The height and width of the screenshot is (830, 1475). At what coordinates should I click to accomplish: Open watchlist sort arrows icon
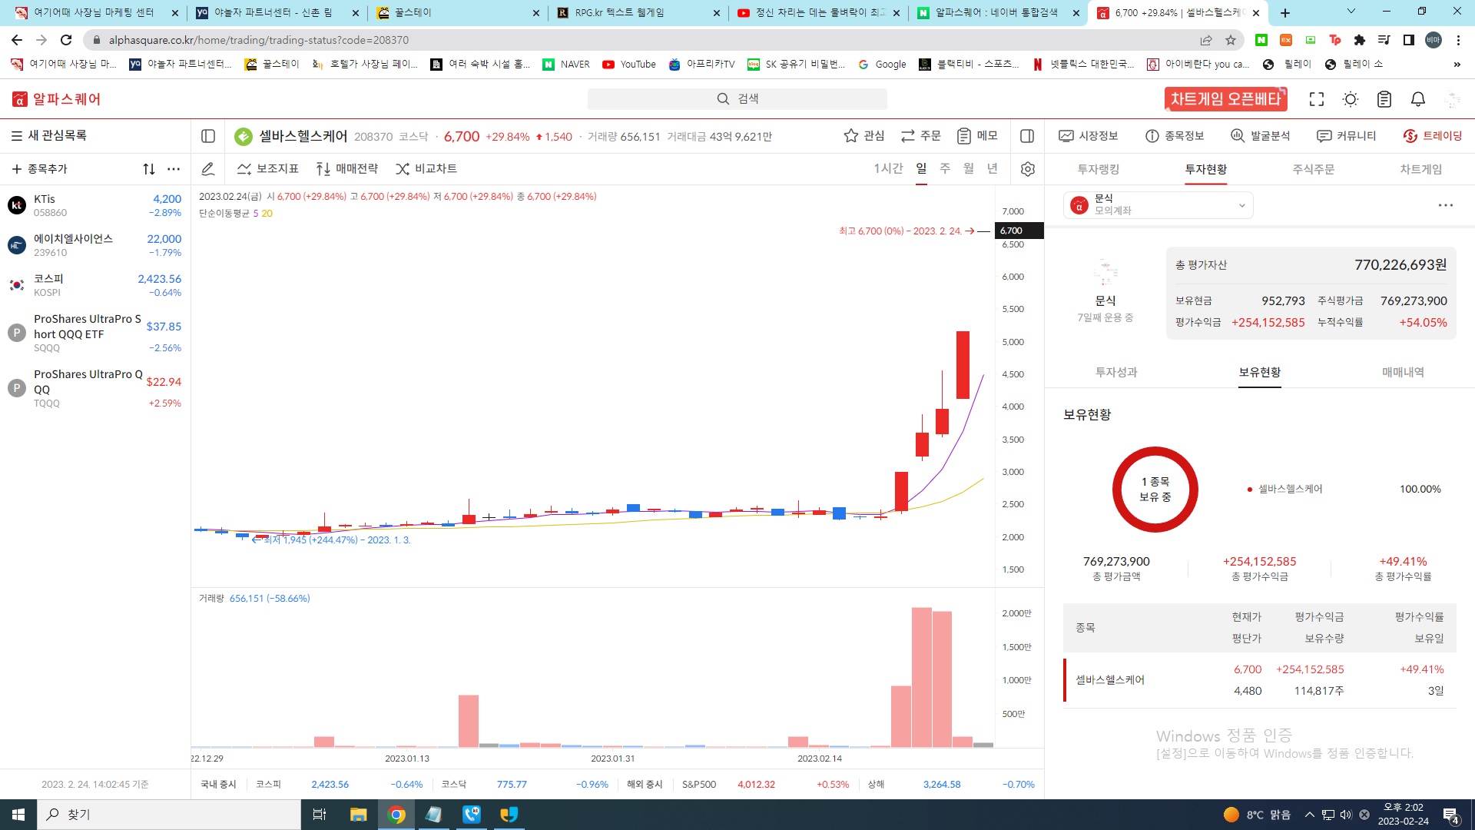pos(149,169)
